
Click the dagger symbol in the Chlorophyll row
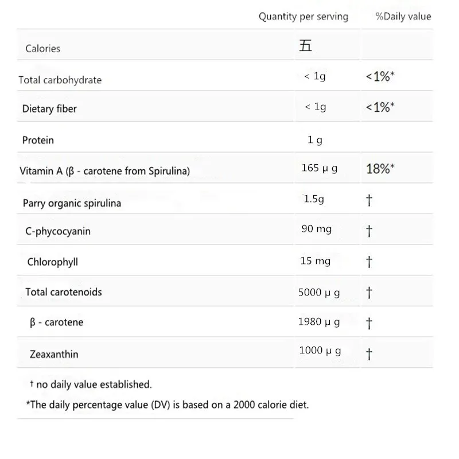click(x=369, y=262)
